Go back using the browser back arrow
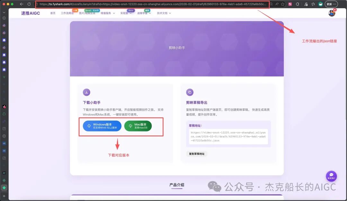347x201 pixels. pos(22,4)
